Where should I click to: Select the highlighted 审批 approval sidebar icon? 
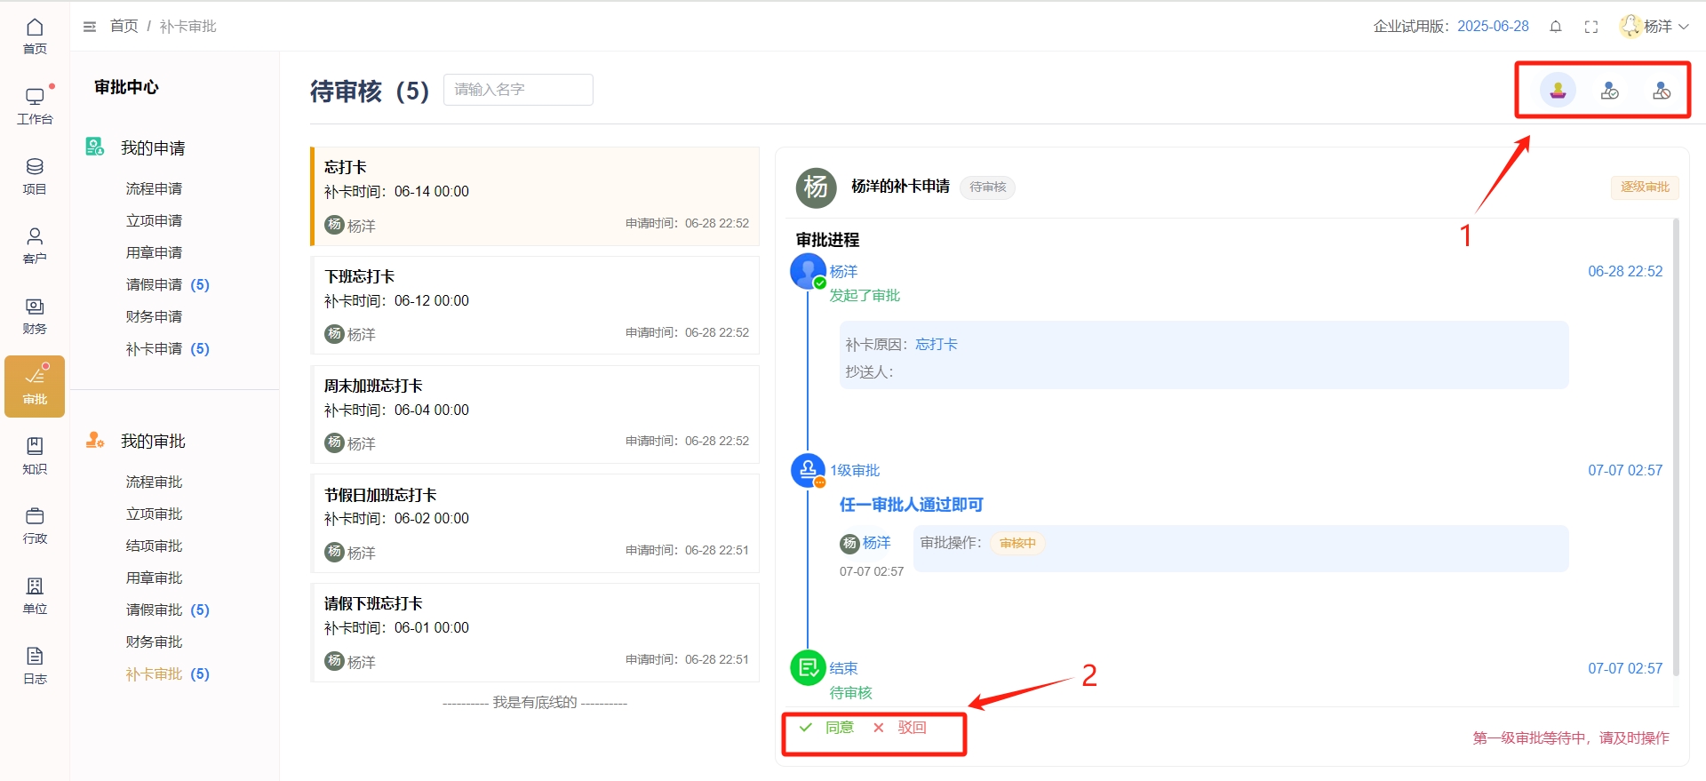[35, 387]
